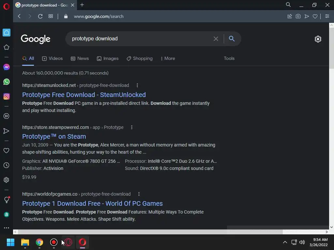Open Pinboards heart in sidebar

7,150
